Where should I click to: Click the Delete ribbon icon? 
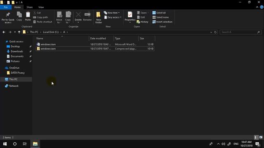pos(78,17)
